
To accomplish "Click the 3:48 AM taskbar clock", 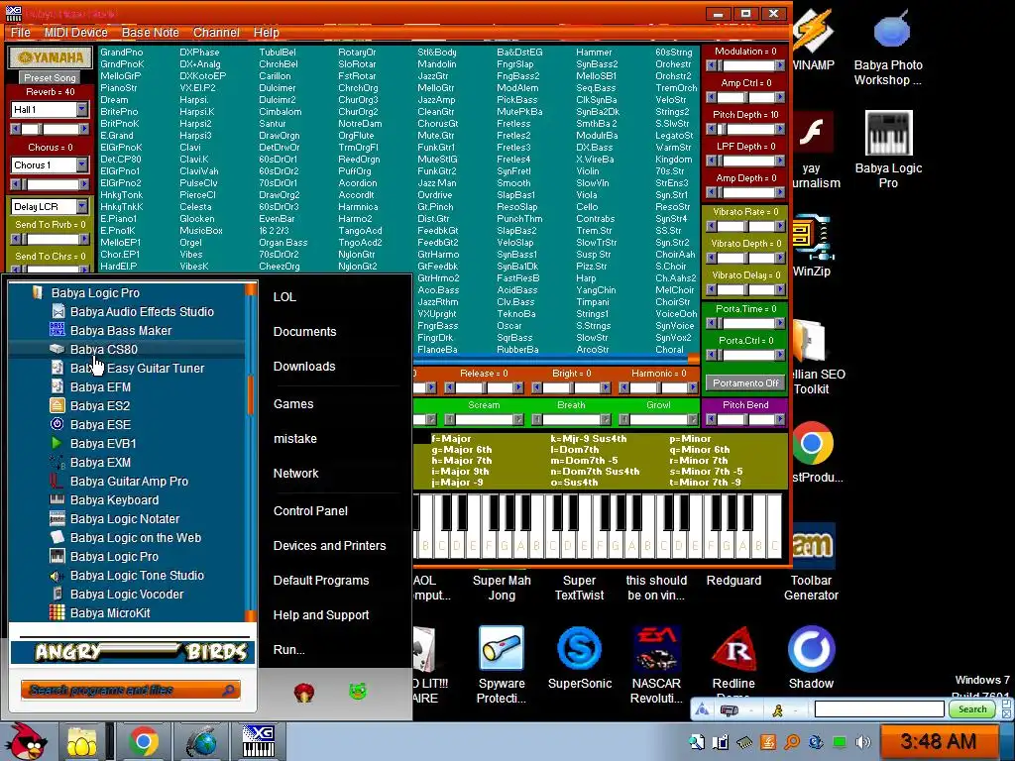I will (939, 741).
